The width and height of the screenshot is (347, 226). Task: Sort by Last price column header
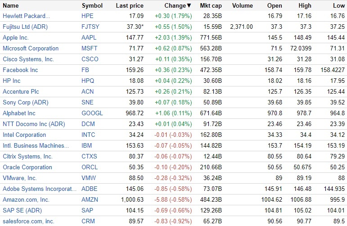coord(130,6)
